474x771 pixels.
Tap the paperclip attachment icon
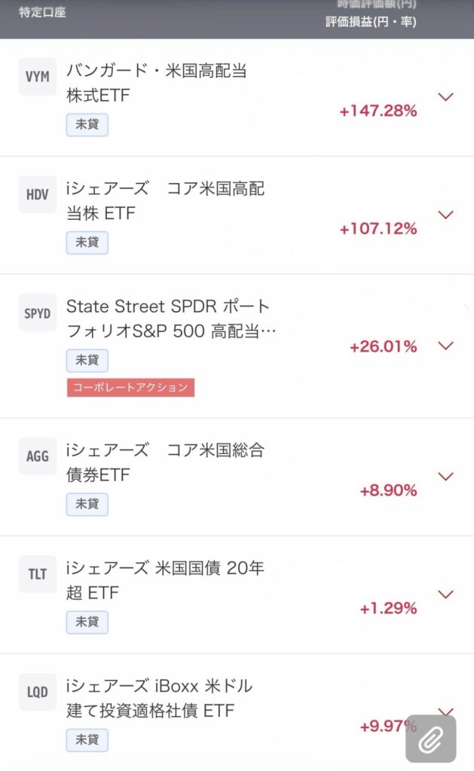[430, 739]
